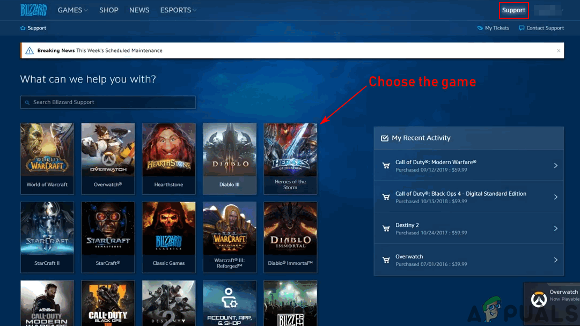
Task: Open Destiny 2 recent purchase entry
Action: click(x=468, y=228)
